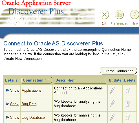Click the Exit link text
139x123 pixels.
click(x=104, y=23)
